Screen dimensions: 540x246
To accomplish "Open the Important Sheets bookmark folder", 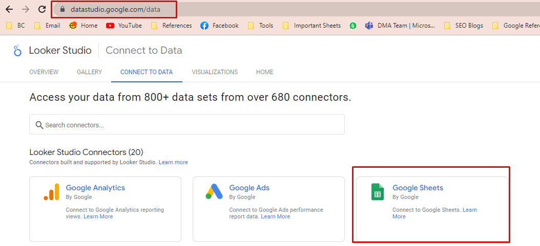I will pyautogui.click(x=311, y=26).
